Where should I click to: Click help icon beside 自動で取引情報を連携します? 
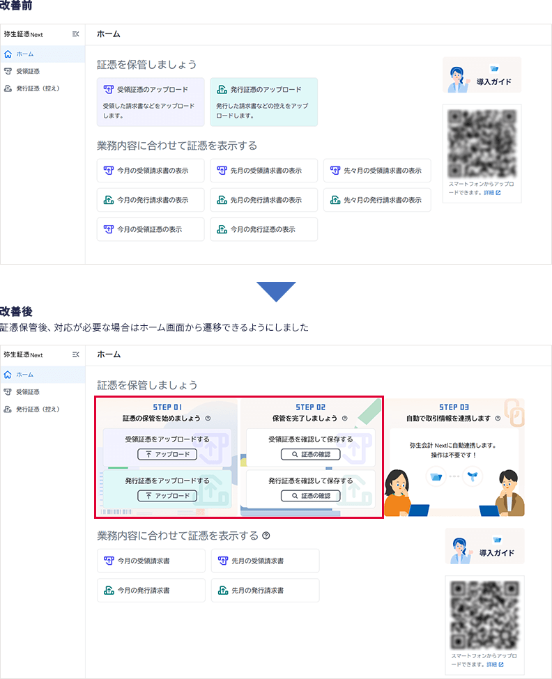pos(498,419)
